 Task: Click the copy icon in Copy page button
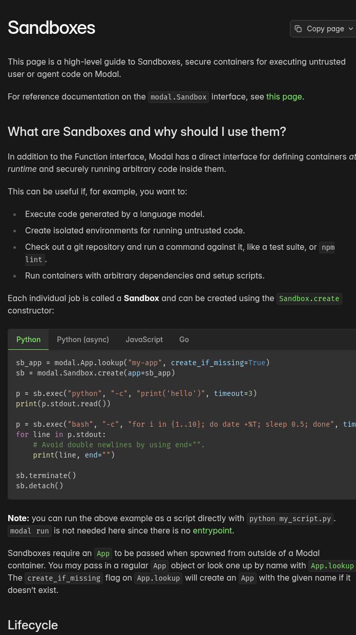point(298,29)
